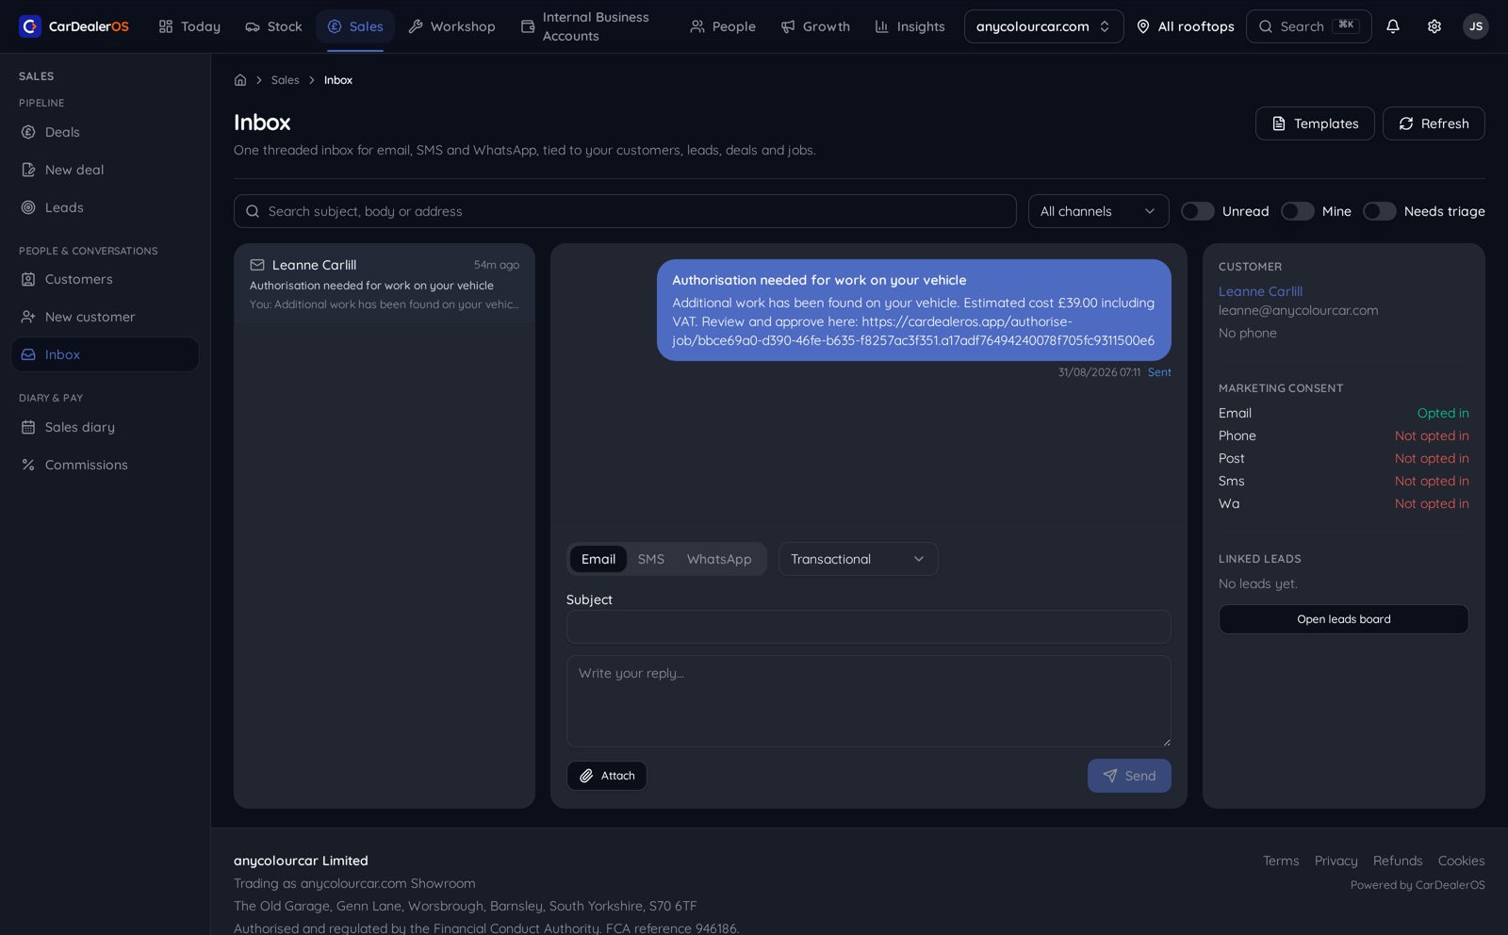The width and height of the screenshot is (1508, 935).
Task: Open the Cookies footer link
Action: click(1461, 861)
